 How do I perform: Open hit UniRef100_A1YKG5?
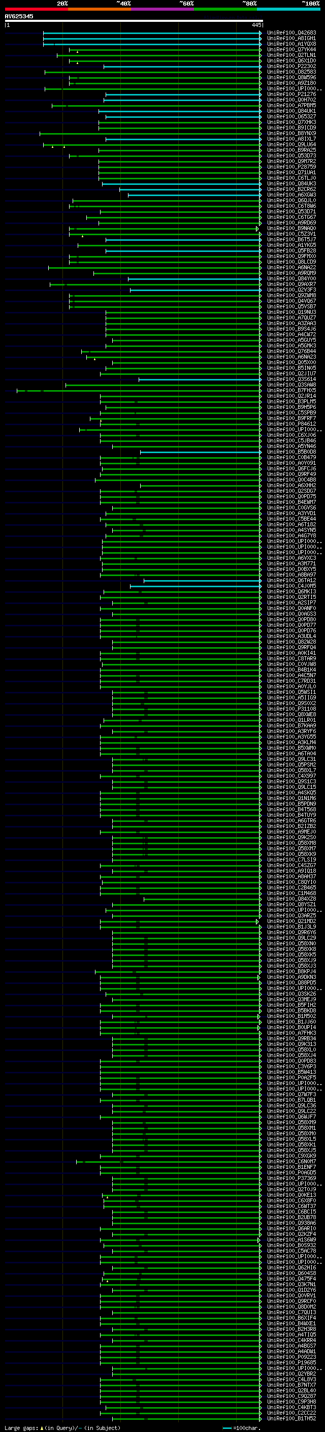[291, 245]
